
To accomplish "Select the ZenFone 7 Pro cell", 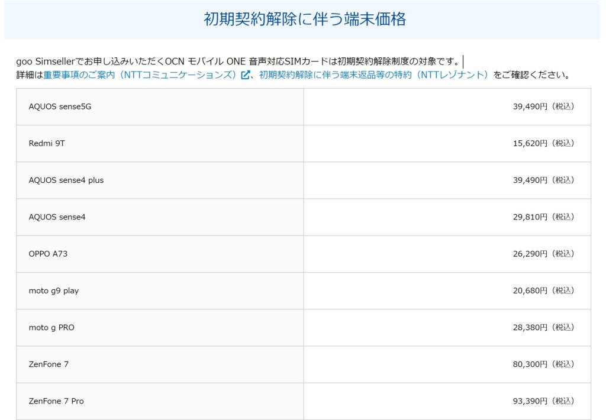I will [160, 401].
